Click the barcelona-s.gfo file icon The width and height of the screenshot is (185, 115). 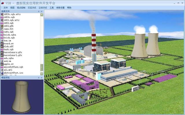coord(2,52)
